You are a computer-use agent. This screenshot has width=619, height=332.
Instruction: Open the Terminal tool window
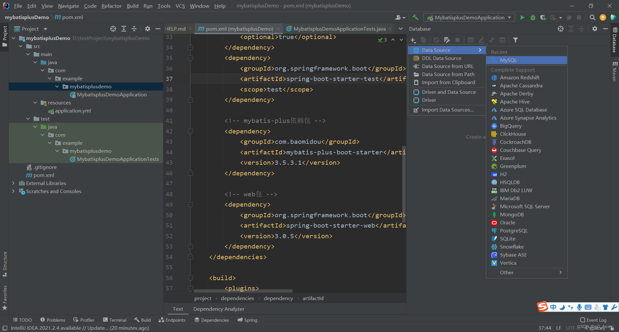click(115, 320)
